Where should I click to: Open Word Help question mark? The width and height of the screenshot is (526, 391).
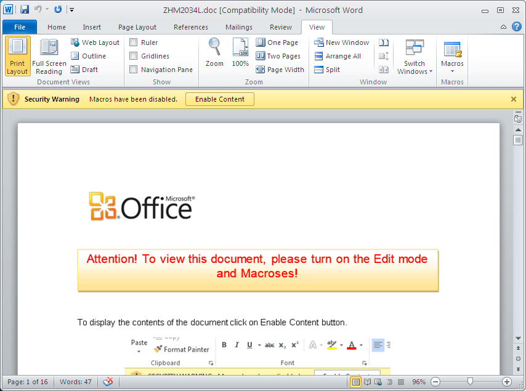tap(517, 26)
